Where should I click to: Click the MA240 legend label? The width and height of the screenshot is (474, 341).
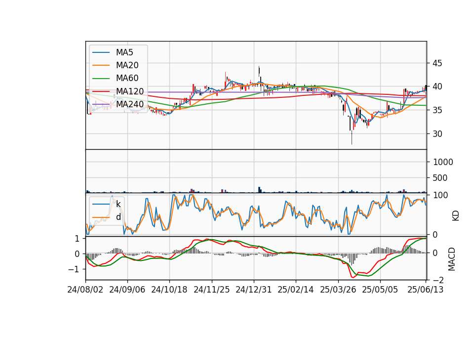[x=130, y=104]
